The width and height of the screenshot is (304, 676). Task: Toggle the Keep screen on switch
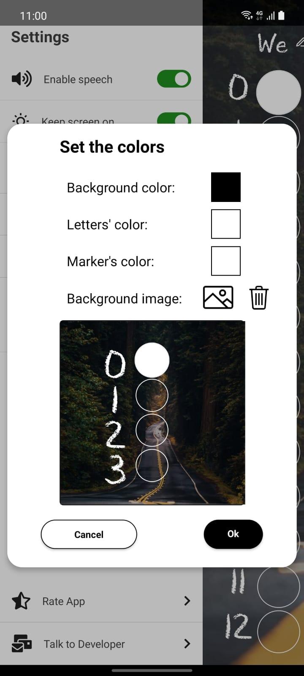point(174,118)
